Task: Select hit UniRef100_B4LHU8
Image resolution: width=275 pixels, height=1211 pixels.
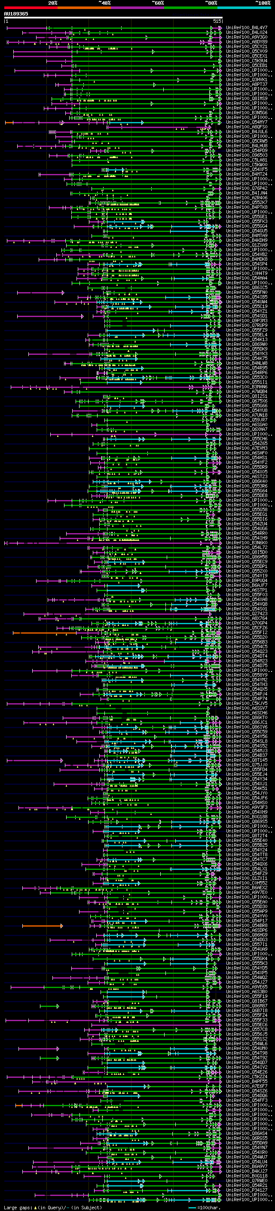Action: click(247, 146)
